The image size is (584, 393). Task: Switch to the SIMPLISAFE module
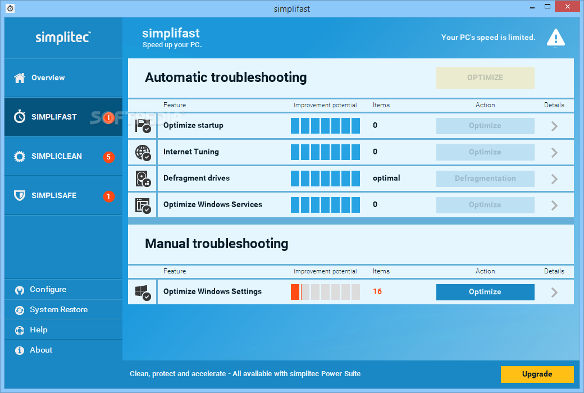click(x=63, y=195)
